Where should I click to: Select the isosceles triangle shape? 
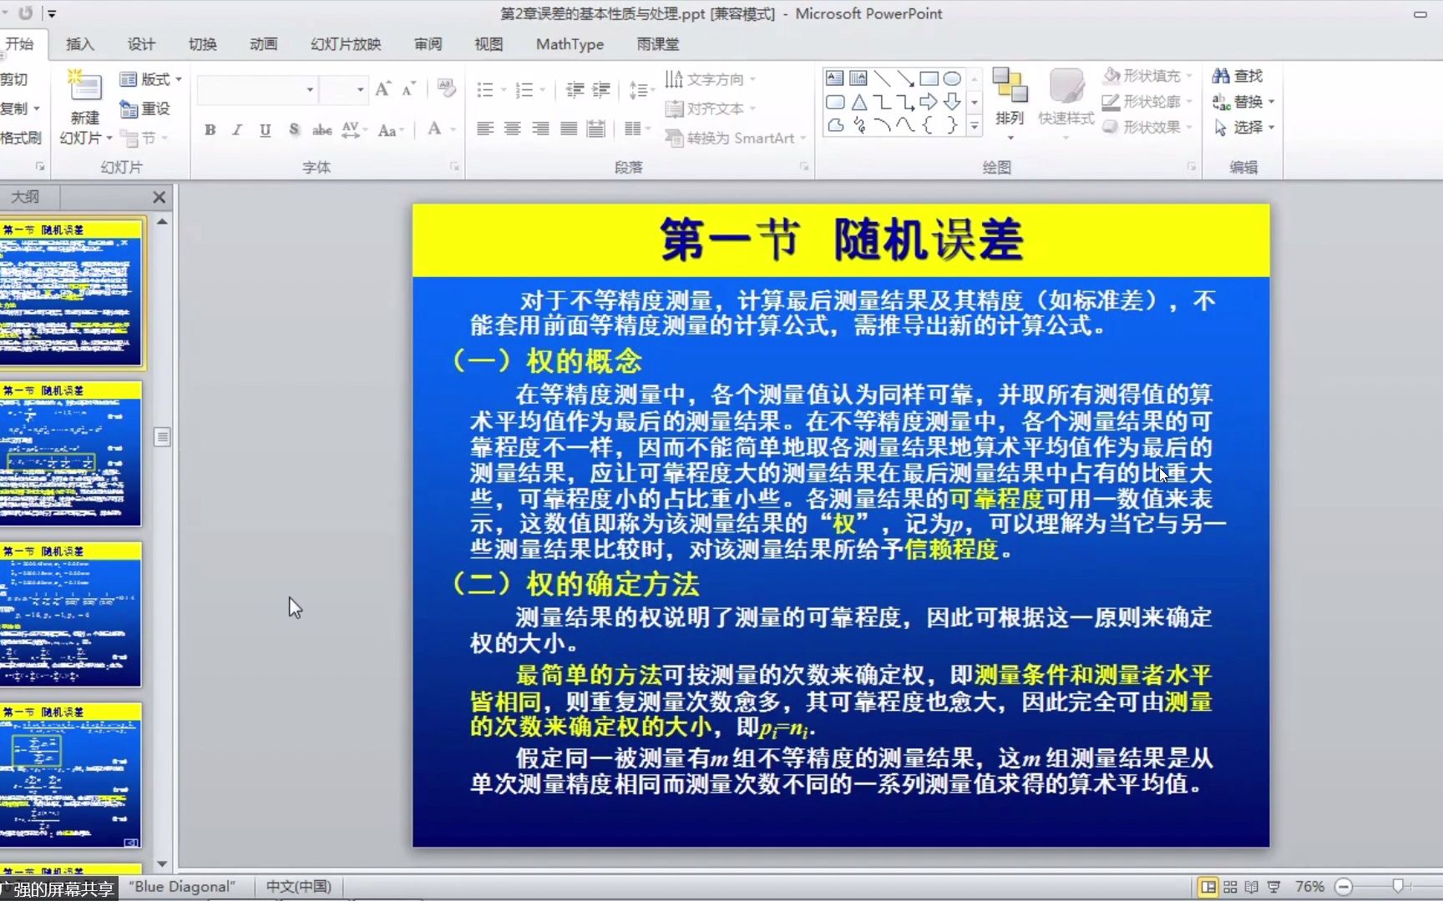click(x=858, y=102)
